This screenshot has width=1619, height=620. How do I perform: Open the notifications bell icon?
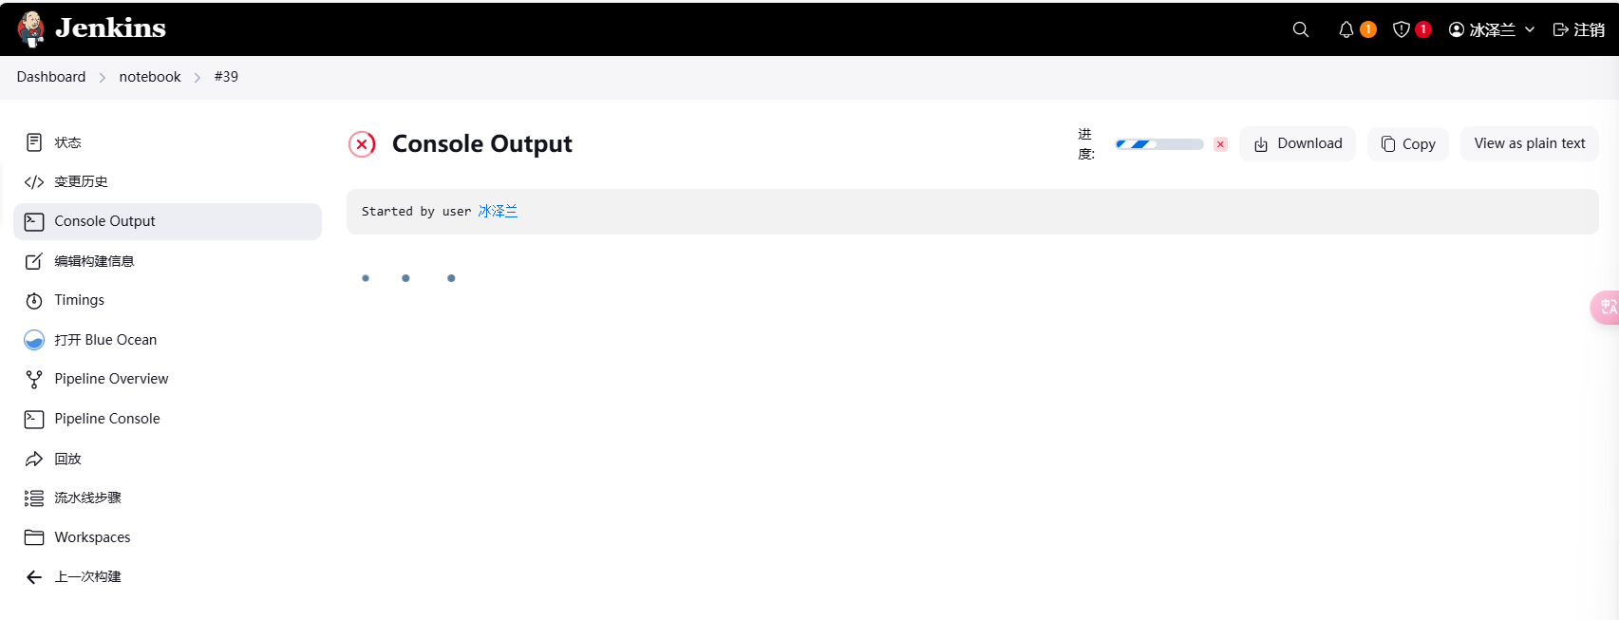[1346, 29]
